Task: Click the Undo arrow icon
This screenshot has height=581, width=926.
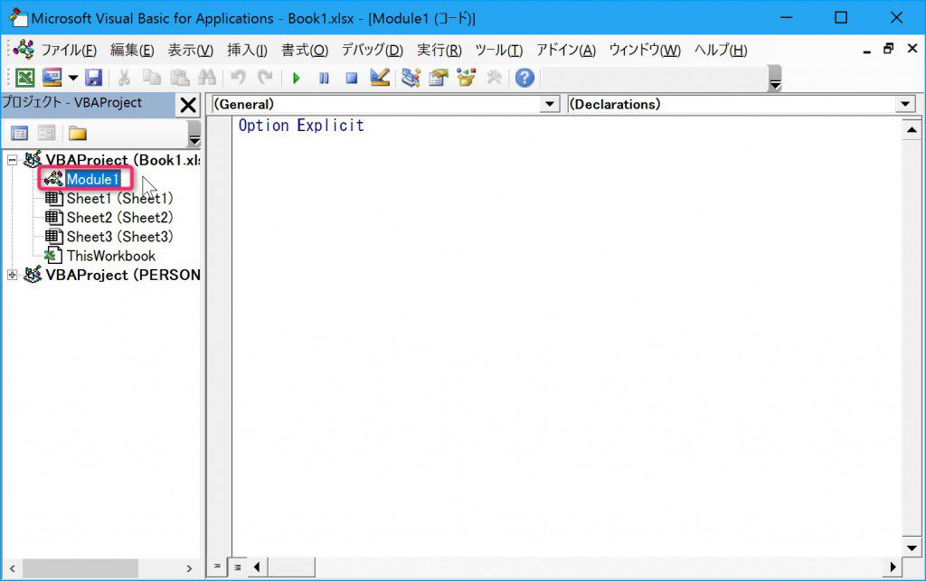Action: coord(238,78)
